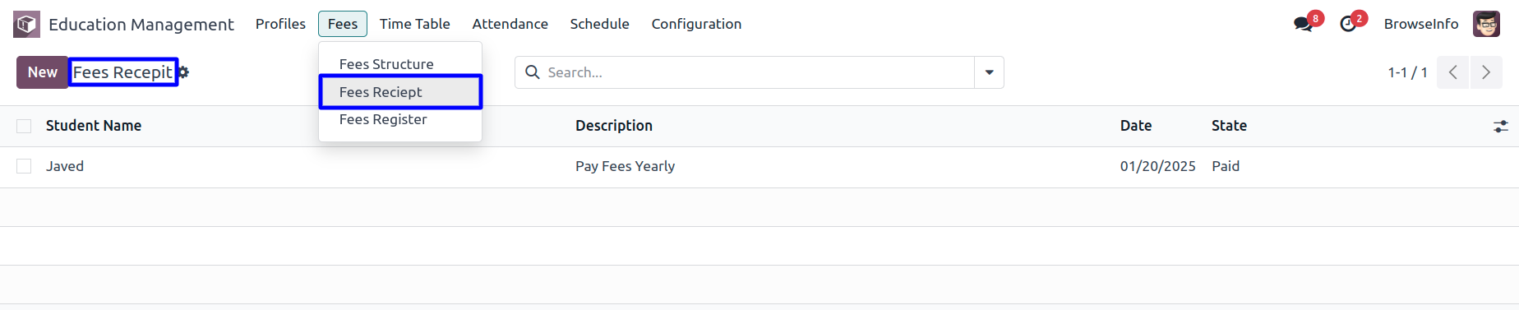Open the Attendance menu
Screen dimensions: 1519x310
tap(510, 24)
